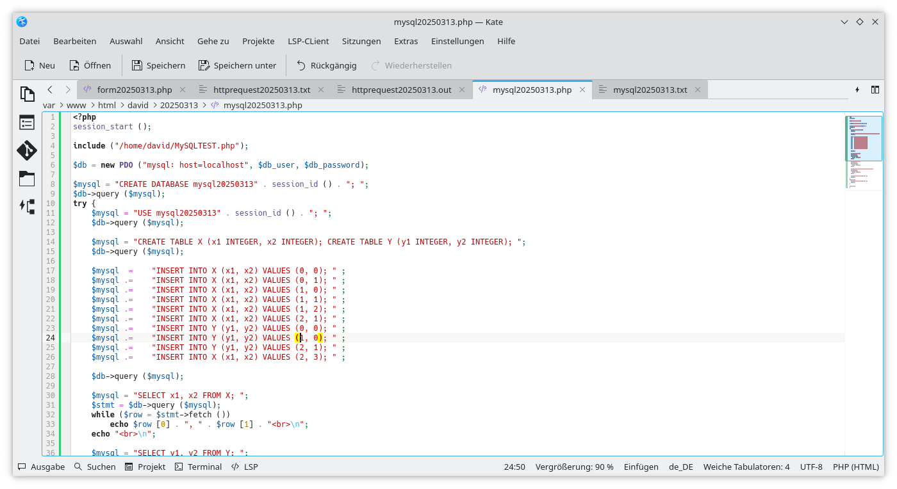Switch to the httprequest20250313.out tab
The image size is (897, 489).
400,90
